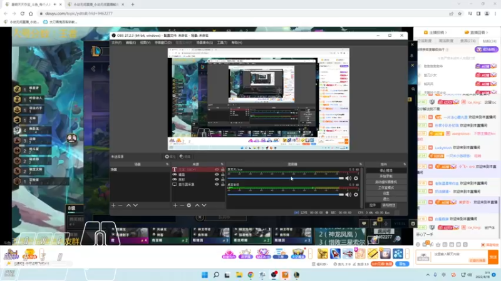The image size is (501, 281).
Task: Expand the system tray hidden icons chevron
Action: click(x=428, y=275)
